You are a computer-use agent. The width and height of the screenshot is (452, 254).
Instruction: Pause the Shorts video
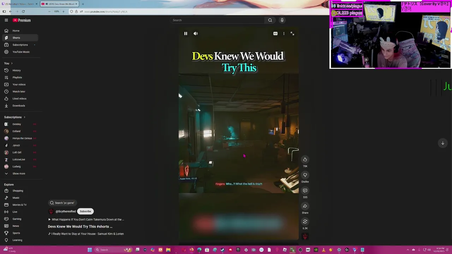pos(186,34)
